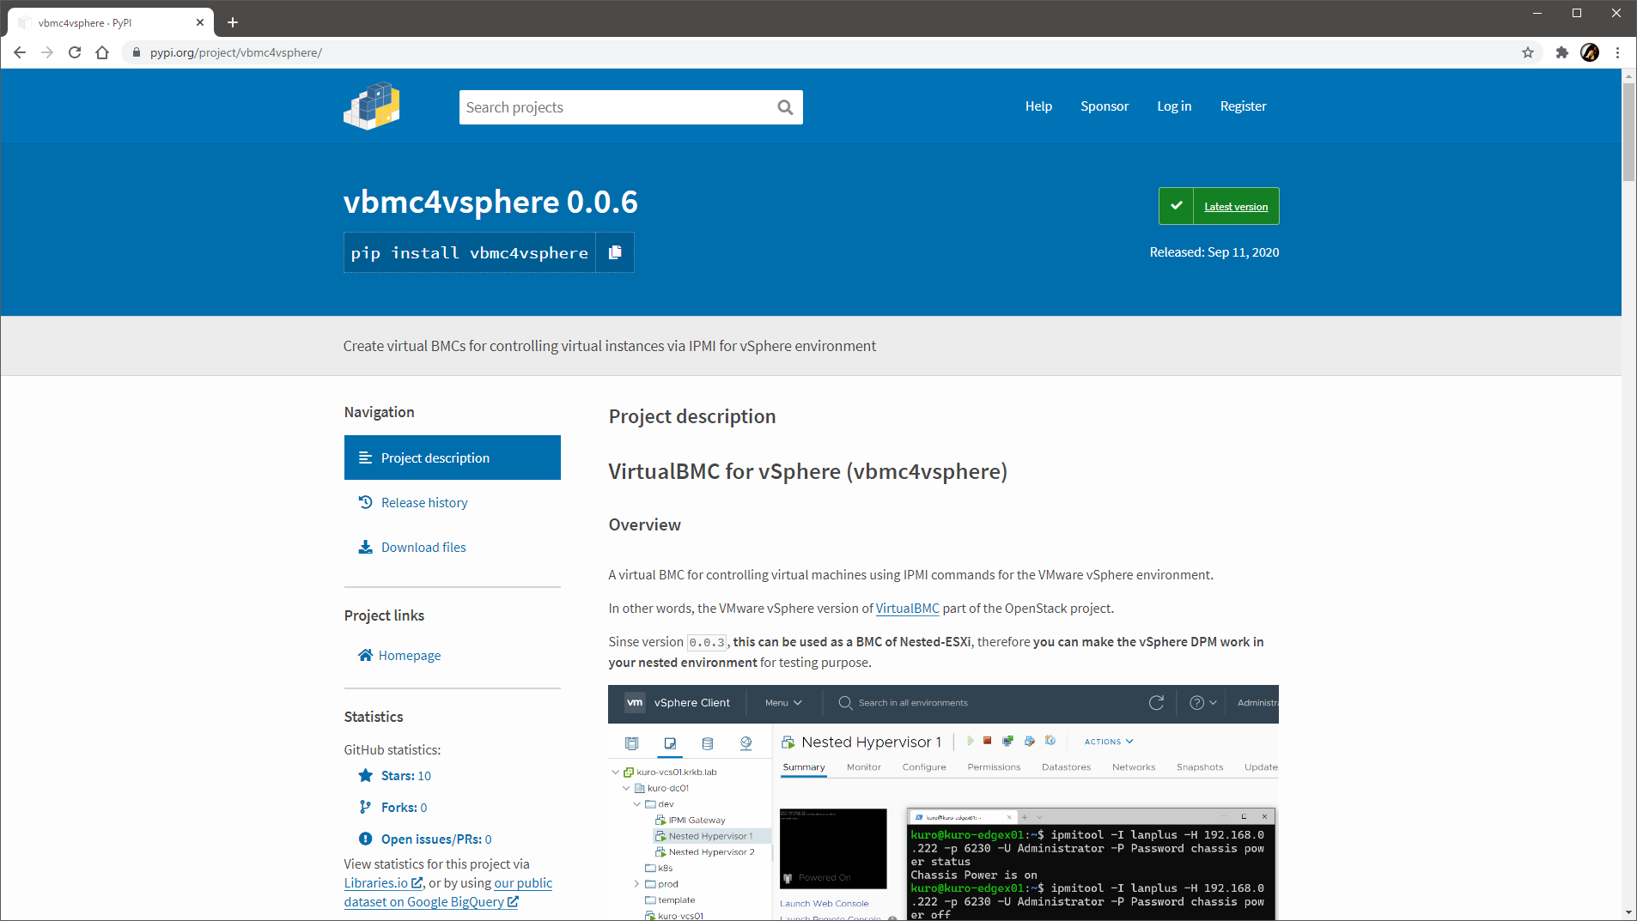1637x921 pixels.
Task: Bookmark the page using the star icon
Action: click(x=1528, y=52)
